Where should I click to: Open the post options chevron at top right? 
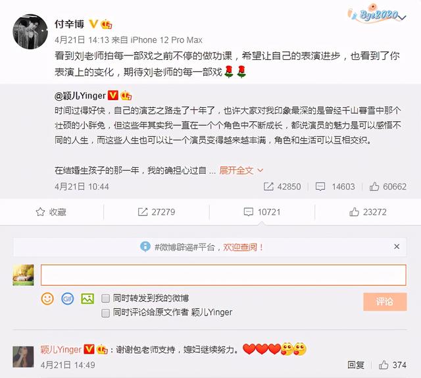pyautogui.click(x=403, y=18)
